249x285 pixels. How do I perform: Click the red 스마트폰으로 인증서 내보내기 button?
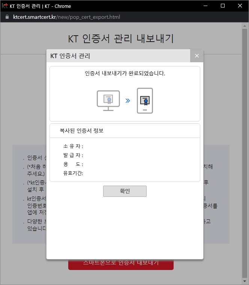click(x=121, y=264)
